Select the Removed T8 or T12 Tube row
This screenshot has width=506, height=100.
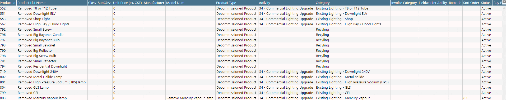[x=251, y=8]
